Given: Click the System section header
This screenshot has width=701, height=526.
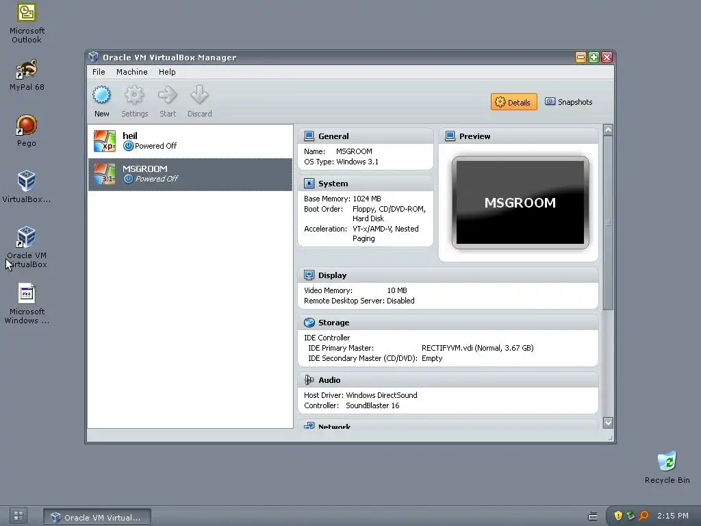Looking at the screenshot, I should pyautogui.click(x=366, y=184).
